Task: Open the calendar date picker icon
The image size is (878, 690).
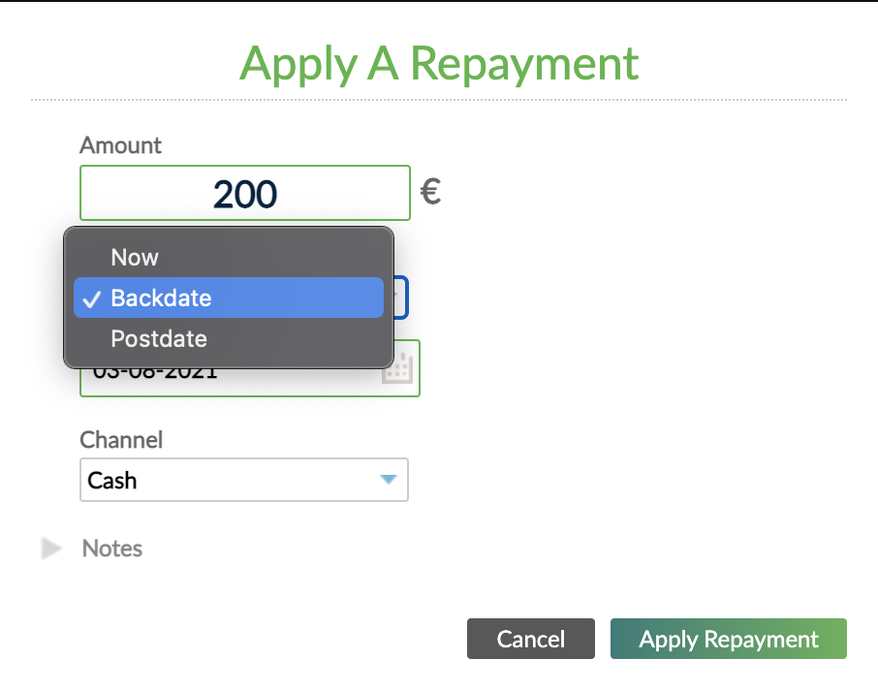Action: coord(397,368)
